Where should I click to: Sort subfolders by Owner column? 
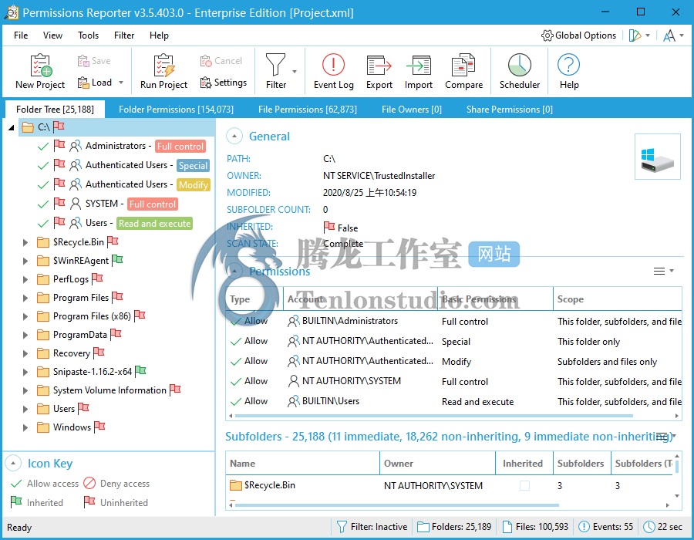coord(437,464)
